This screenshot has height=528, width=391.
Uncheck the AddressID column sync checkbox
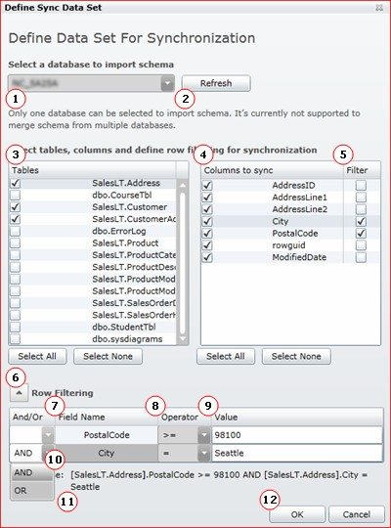207,185
